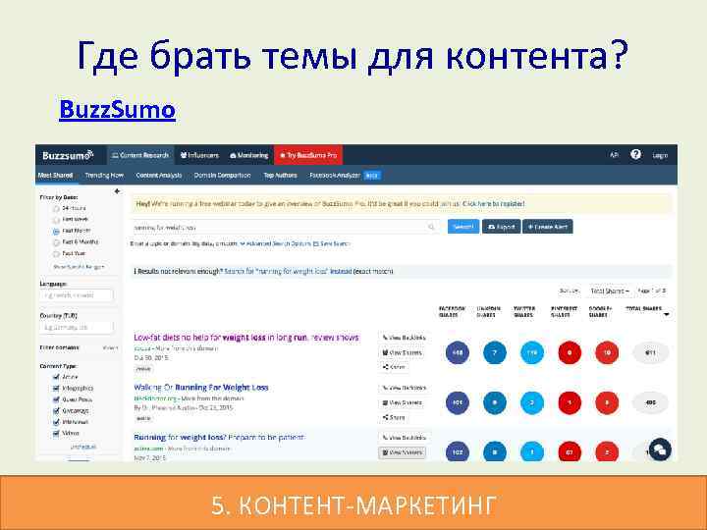This screenshot has height=530, width=707.
Task: Toggle the Article content type checkbox
Action: 56,377
